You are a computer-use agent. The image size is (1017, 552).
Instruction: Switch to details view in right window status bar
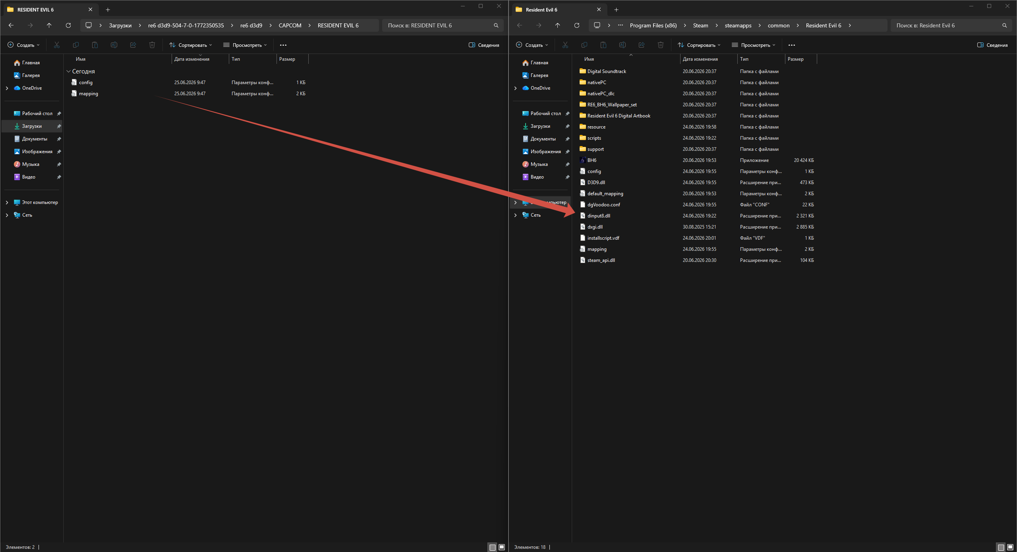pyautogui.click(x=1001, y=547)
